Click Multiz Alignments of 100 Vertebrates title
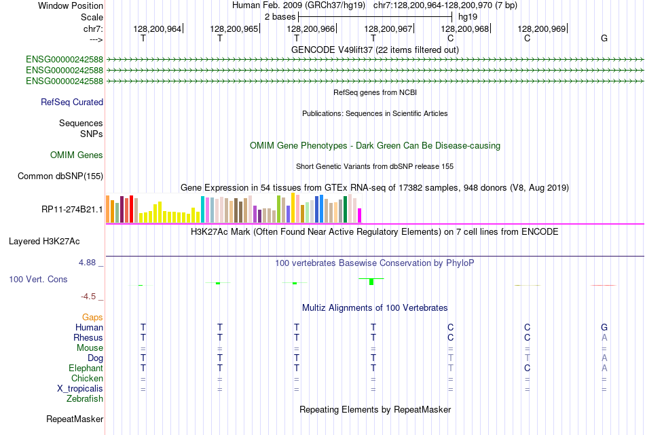Screen dimensions: 645x435 tap(375, 308)
